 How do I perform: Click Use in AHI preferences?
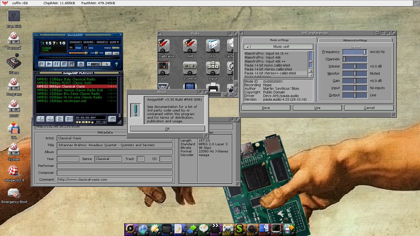coord(317,108)
